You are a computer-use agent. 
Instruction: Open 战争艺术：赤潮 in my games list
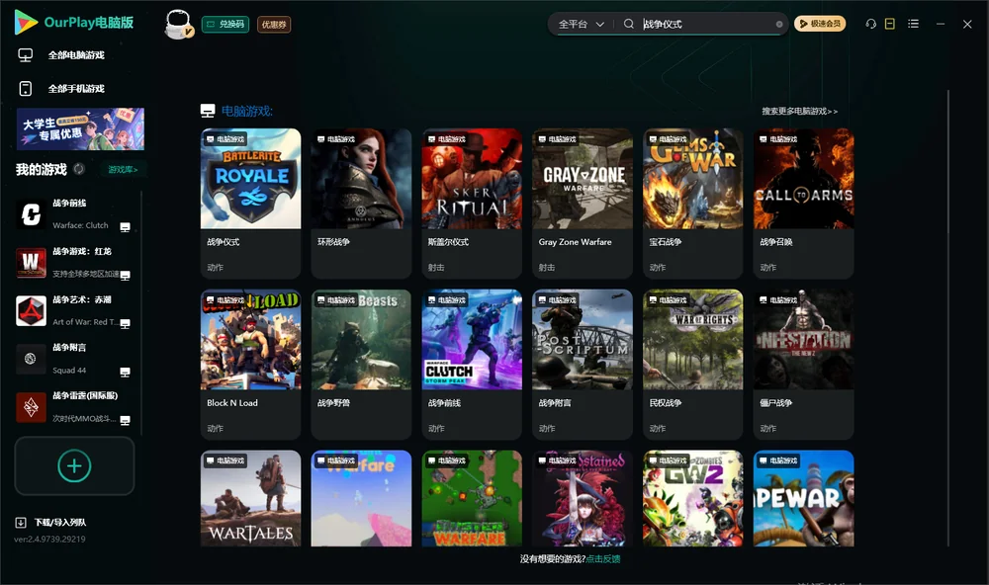pyautogui.click(x=74, y=310)
